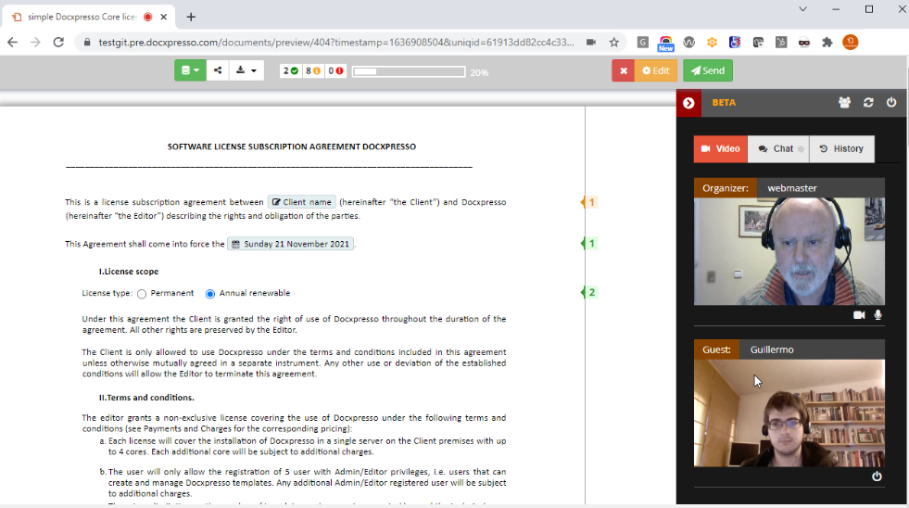The height and width of the screenshot is (508, 909).
Task: Click the round W wave extension icon
Action: (x=688, y=43)
